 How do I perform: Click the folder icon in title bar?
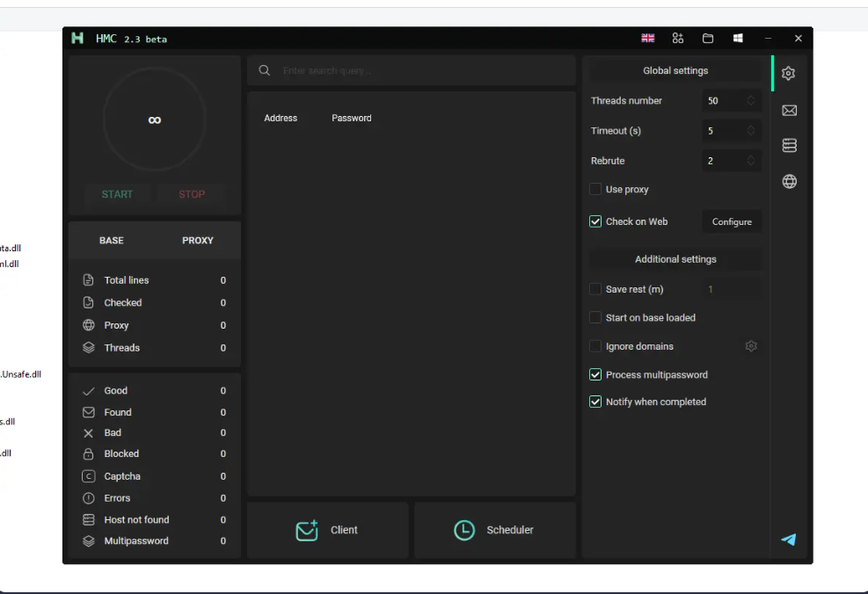(x=707, y=39)
